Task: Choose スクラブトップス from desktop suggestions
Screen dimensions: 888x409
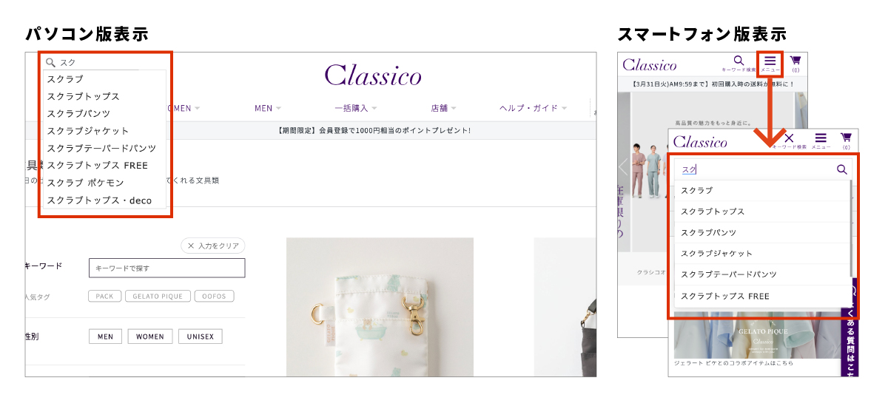Action: coord(83,96)
